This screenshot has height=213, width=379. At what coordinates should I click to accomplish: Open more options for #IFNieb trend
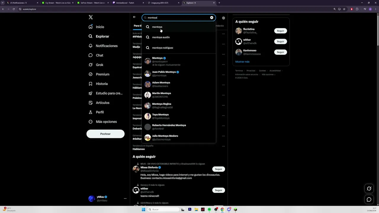[x=224, y=34]
